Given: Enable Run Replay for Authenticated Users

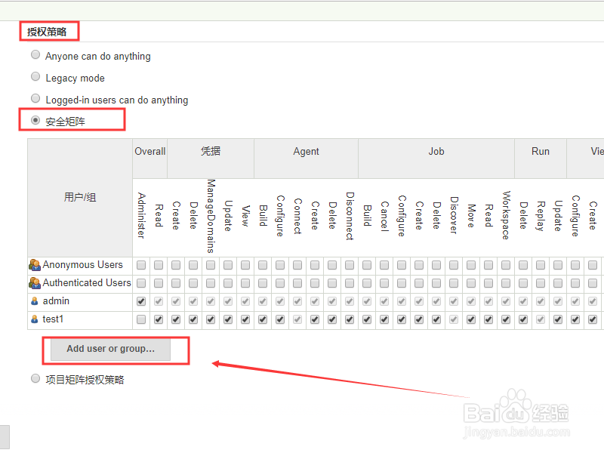Looking at the screenshot, I should [541, 283].
